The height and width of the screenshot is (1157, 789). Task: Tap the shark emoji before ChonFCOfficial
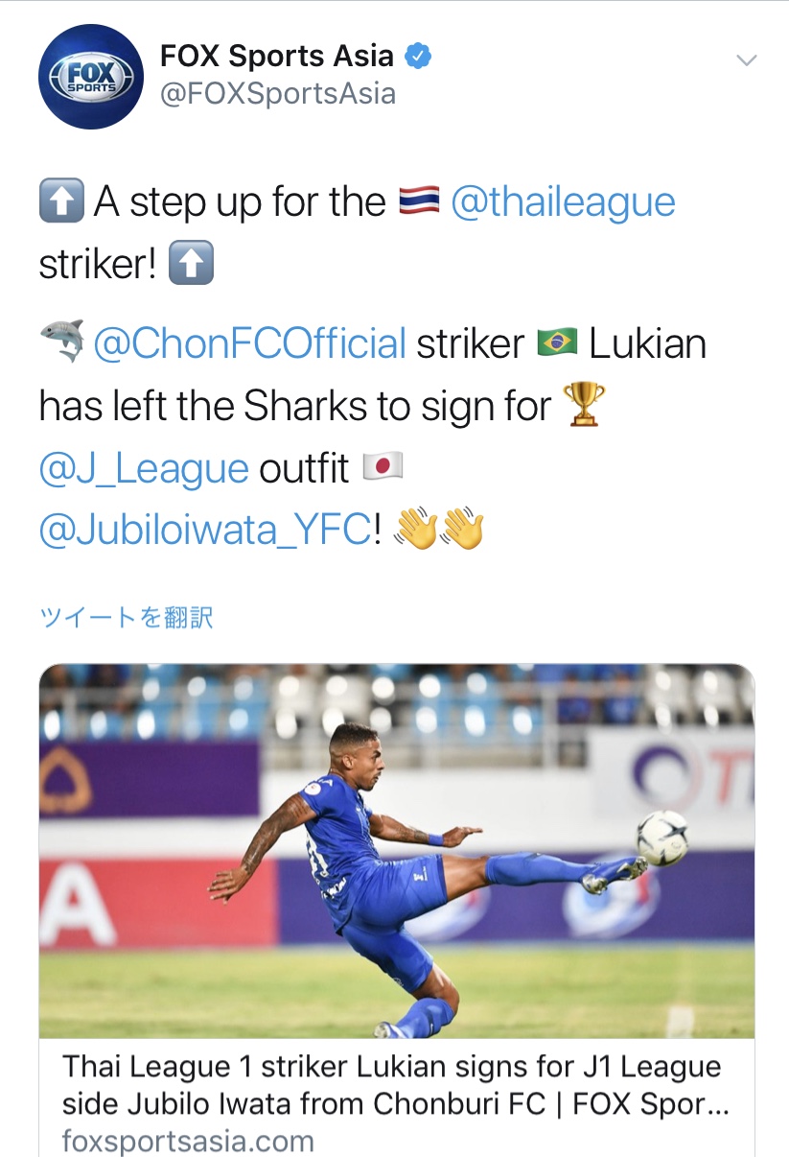(x=61, y=342)
